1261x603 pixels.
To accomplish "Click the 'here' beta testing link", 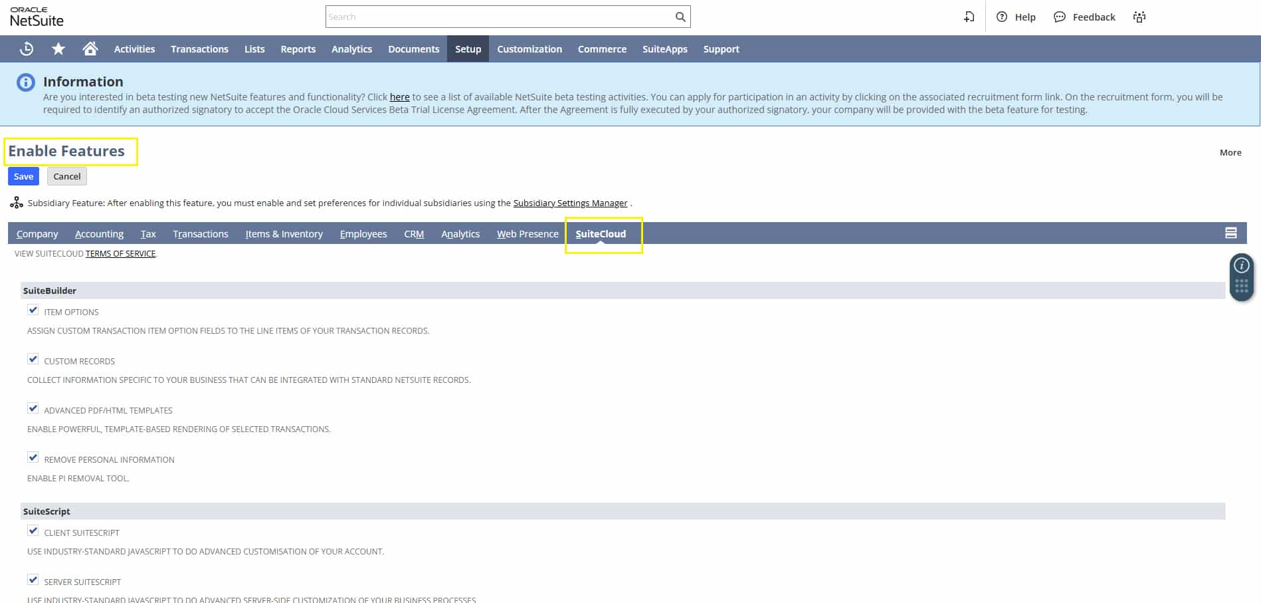I will (x=399, y=97).
